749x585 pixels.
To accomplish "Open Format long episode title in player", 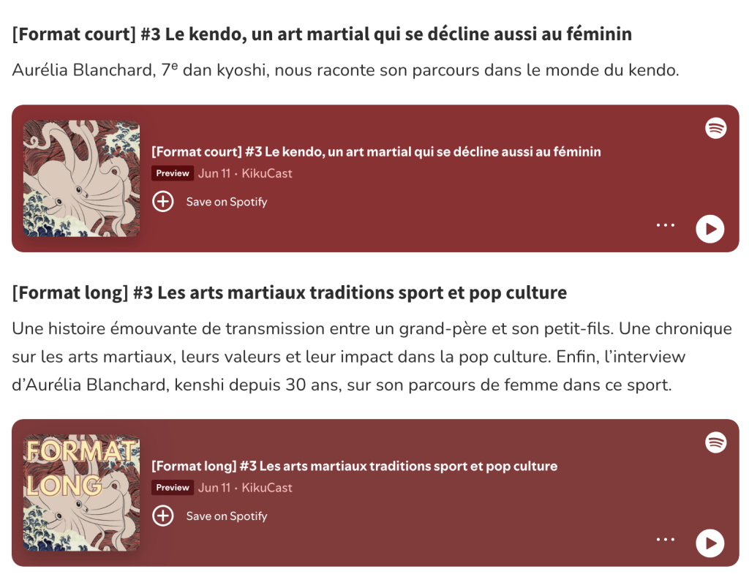I will [354, 467].
